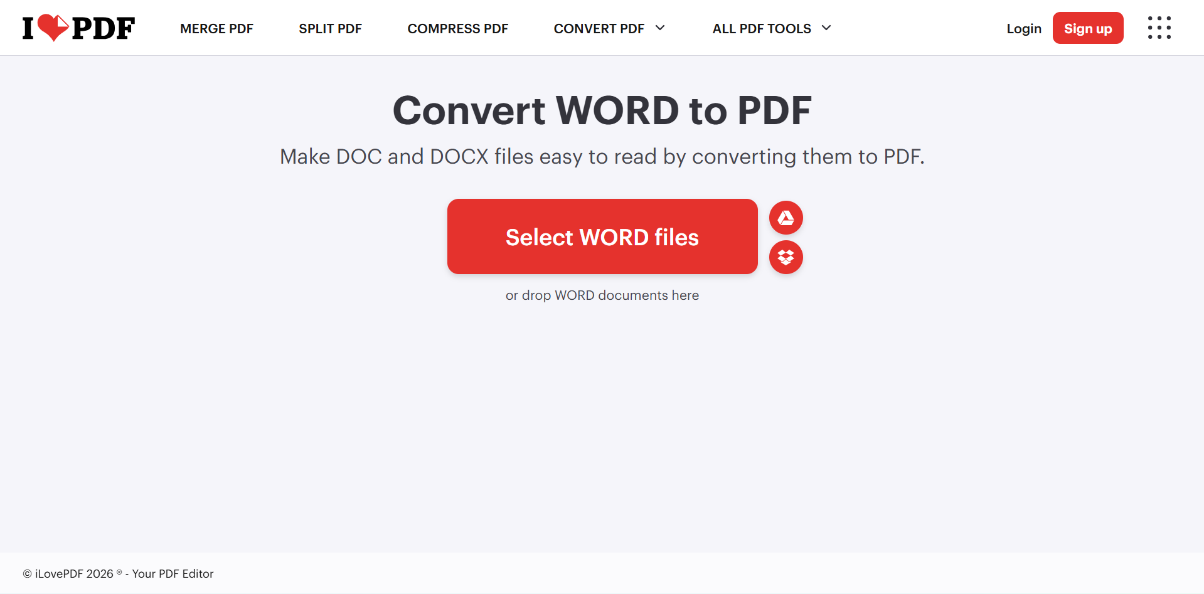Click the iLovePDF logo
Screen dimensions: 1204x594
(x=78, y=28)
